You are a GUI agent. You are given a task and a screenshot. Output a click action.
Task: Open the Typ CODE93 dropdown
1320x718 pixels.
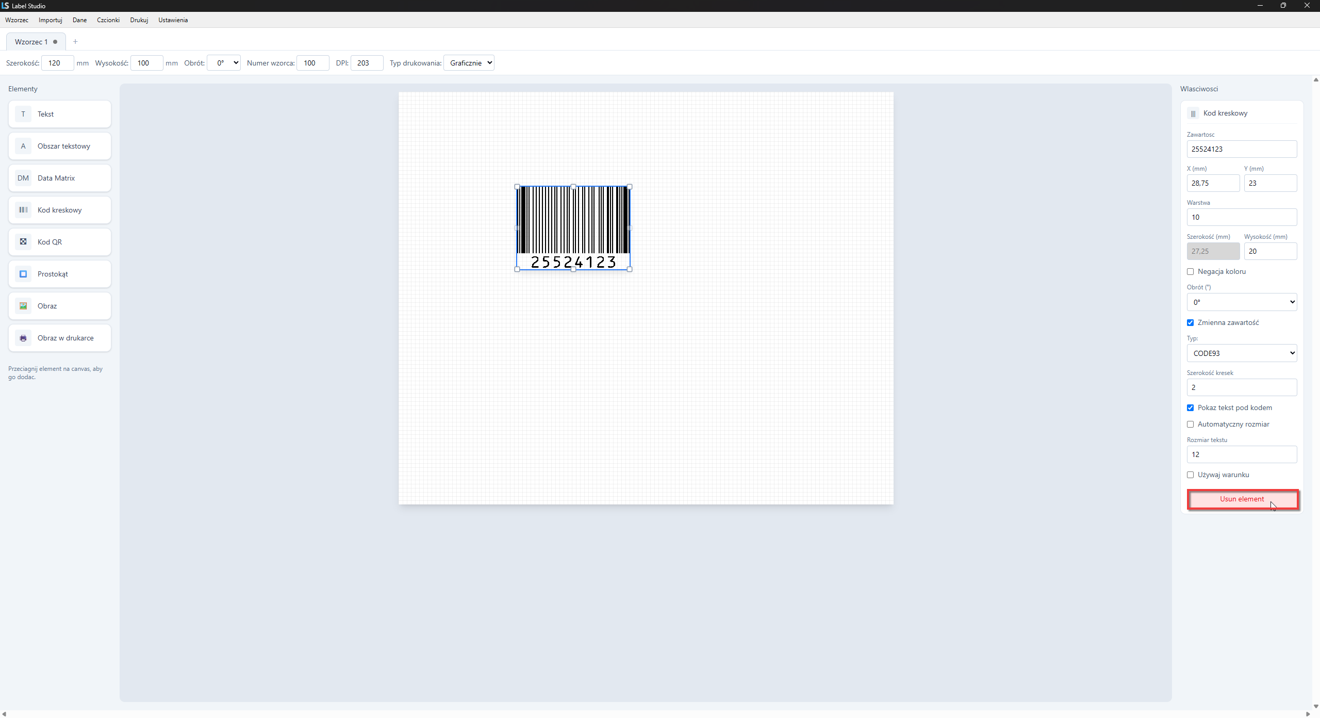(x=1242, y=353)
